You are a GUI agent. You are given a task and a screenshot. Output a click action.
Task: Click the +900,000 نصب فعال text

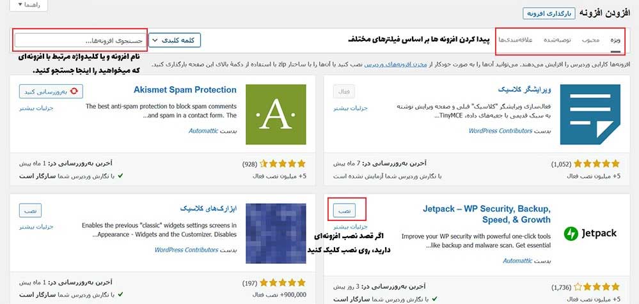pos(279,294)
